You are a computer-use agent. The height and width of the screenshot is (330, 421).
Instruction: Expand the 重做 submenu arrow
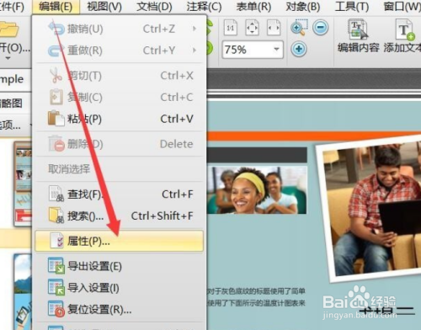coord(195,51)
